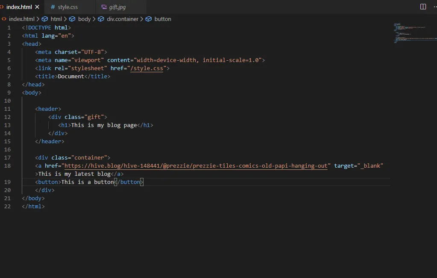This screenshot has width=437, height=278.
Task: Click the split editor icon
Action: tap(423, 7)
